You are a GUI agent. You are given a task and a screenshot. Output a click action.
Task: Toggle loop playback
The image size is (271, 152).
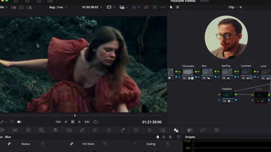(x=96, y=122)
